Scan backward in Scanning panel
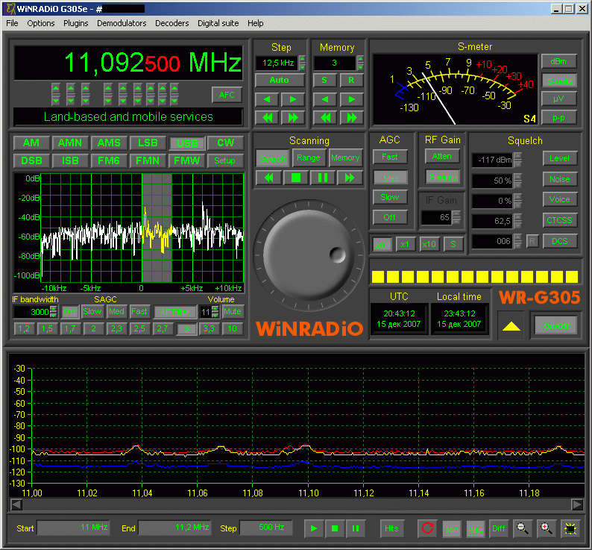This screenshot has width=592, height=550. click(x=269, y=178)
